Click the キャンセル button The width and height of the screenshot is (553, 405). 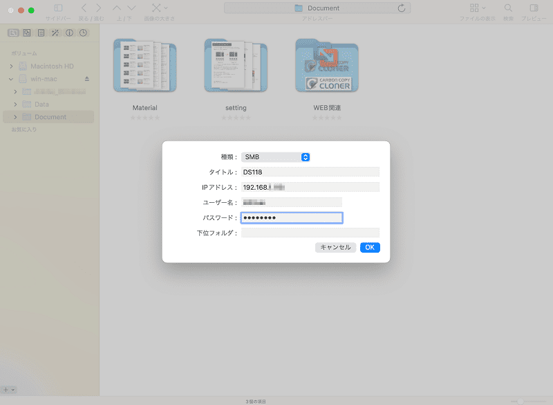coord(335,248)
